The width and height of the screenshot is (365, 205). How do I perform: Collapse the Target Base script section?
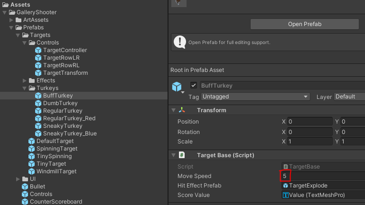pyautogui.click(x=173, y=155)
